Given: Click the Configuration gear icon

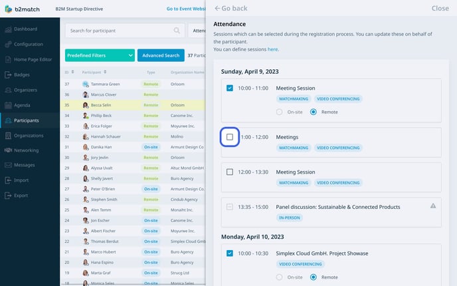Looking at the screenshot, I should 8,44.
